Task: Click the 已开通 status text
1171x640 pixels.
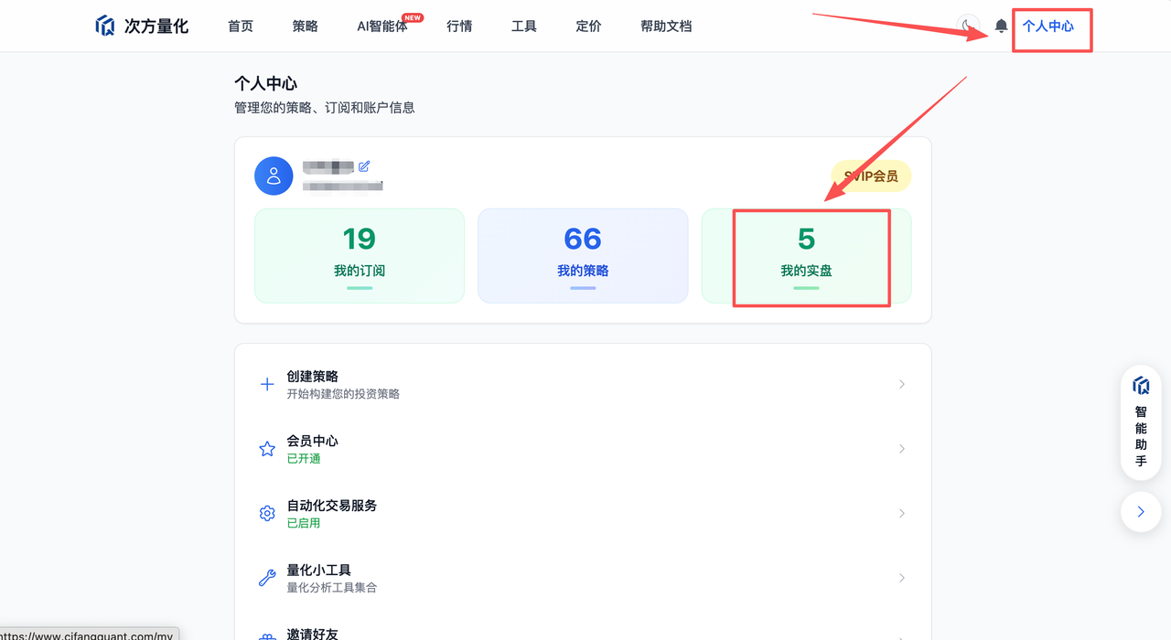Action: [304, 459]
